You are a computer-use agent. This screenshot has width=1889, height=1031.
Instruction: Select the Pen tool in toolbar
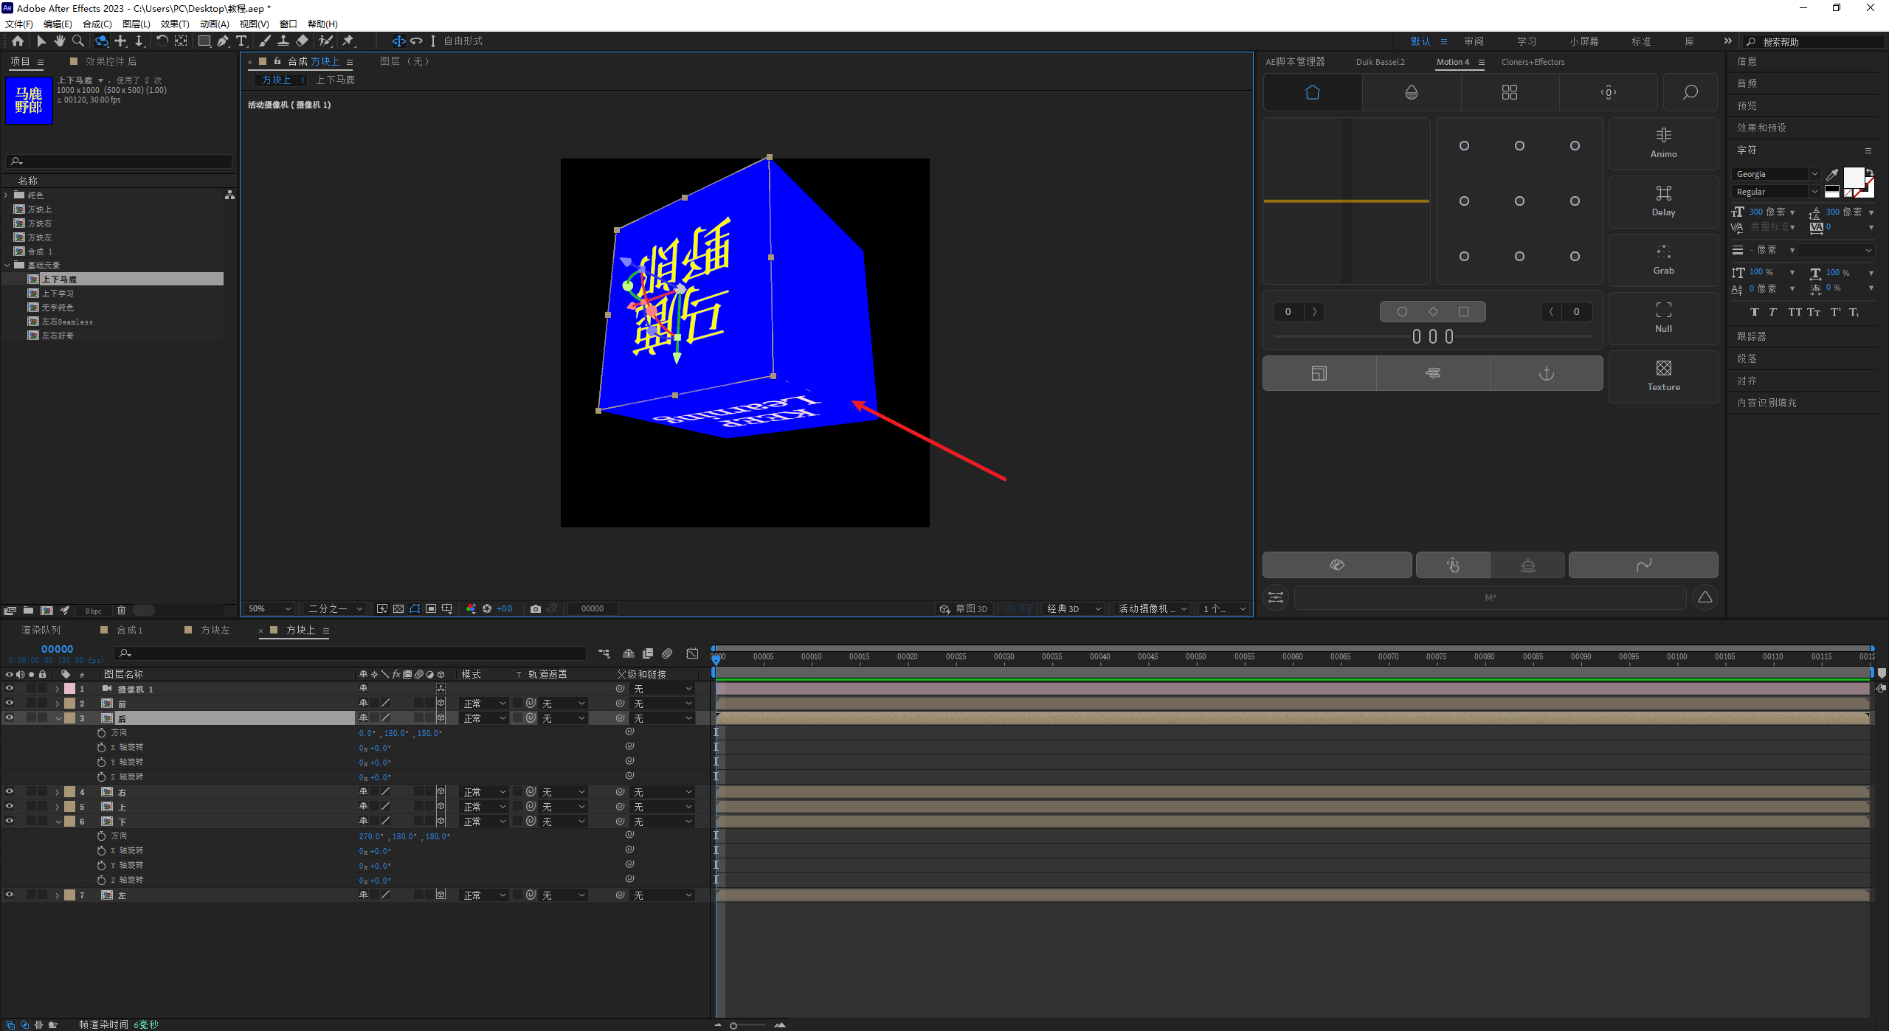(x=222, y=41)
